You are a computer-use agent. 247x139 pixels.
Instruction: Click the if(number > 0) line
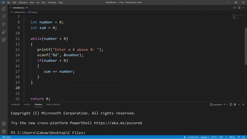[52, 61]
